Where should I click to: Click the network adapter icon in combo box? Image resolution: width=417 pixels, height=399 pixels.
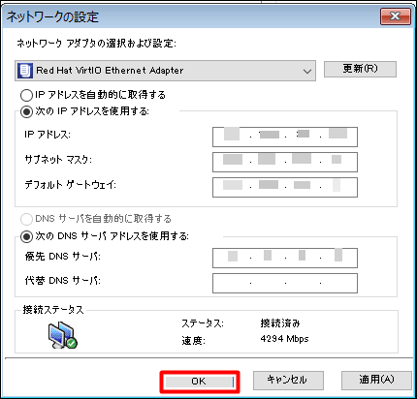point(24,71)
